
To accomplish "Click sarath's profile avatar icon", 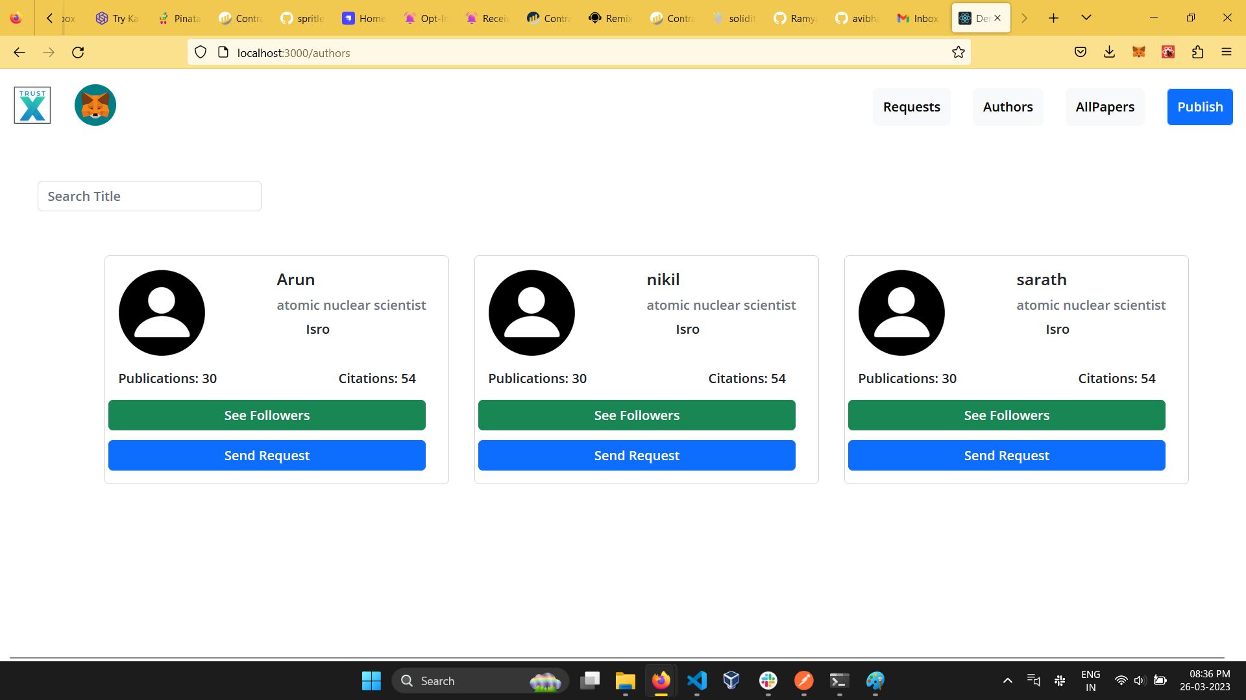I will [901, 312].
